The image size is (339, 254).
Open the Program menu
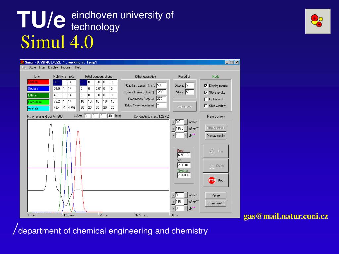click(66, 67)
